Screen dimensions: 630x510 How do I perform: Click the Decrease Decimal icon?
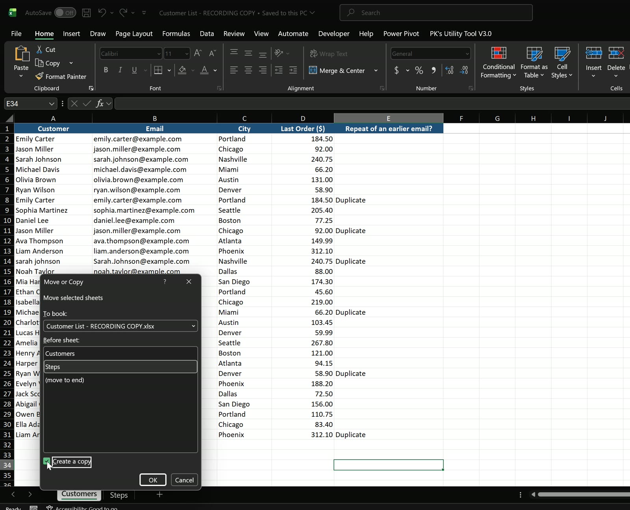[464, 70]
